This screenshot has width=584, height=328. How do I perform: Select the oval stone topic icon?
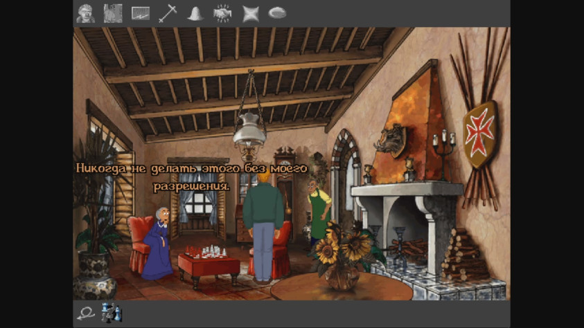277,13
